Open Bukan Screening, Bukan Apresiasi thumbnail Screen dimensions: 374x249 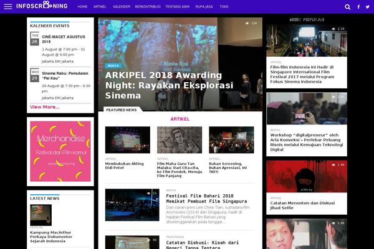[x=231, y=140]
